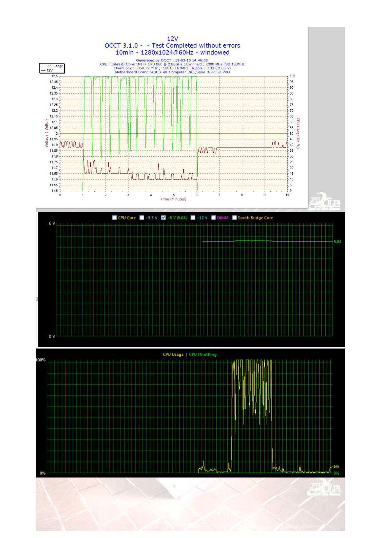Screen dimensions: 381x538
Task: Click the 'Time (Minutes)' axis label
Action: [x=173, y=199]
